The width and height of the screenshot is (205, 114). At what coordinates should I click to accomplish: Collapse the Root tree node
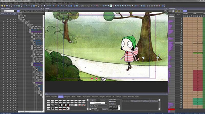pyautogui.click(x=21, y=19)
